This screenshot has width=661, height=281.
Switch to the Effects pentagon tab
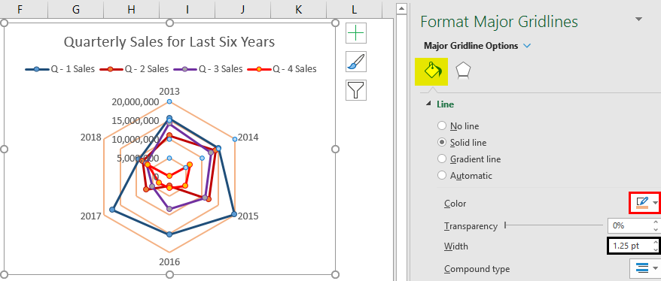click(464, 71)
